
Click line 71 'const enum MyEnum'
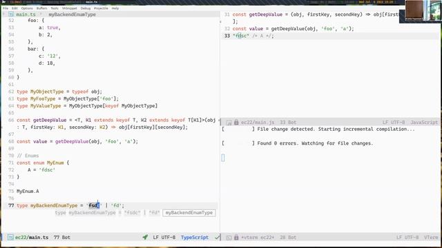[43, 163]
